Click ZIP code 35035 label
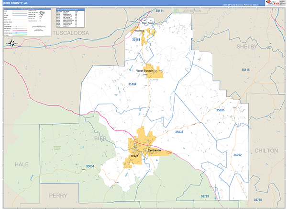The image size is (287, 209). coord(220,110)
